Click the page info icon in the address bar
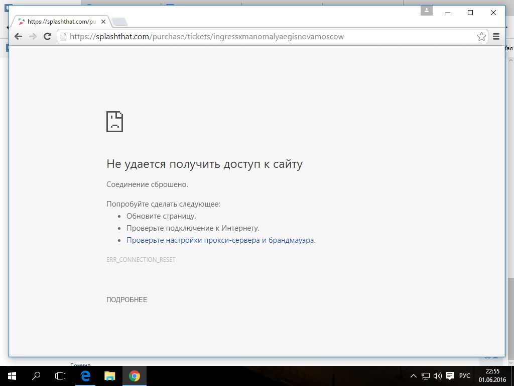This screenshot has width=514, height=386. pos(63,36)
